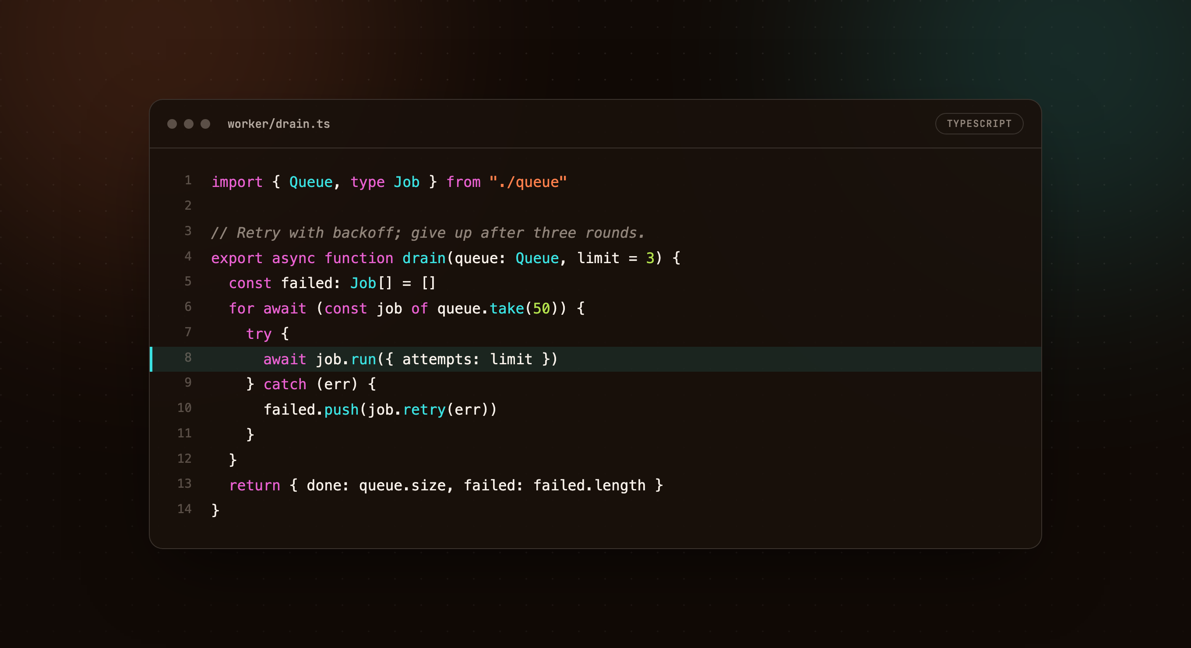Click the "try" keyword on line 7
Image resolution: width=1191 pixels, height=648 pixels.
tap(259, 334)
